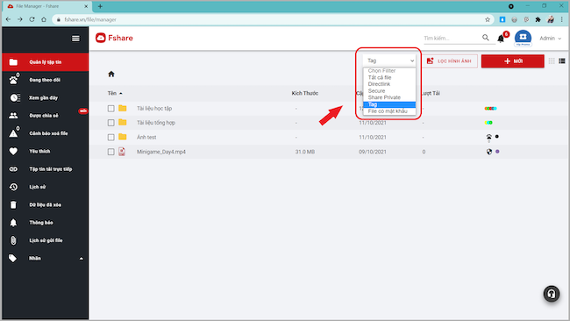570x321 pixels.
Task: Collapse the Nhãn section arrow
Action: click(82, 259)
